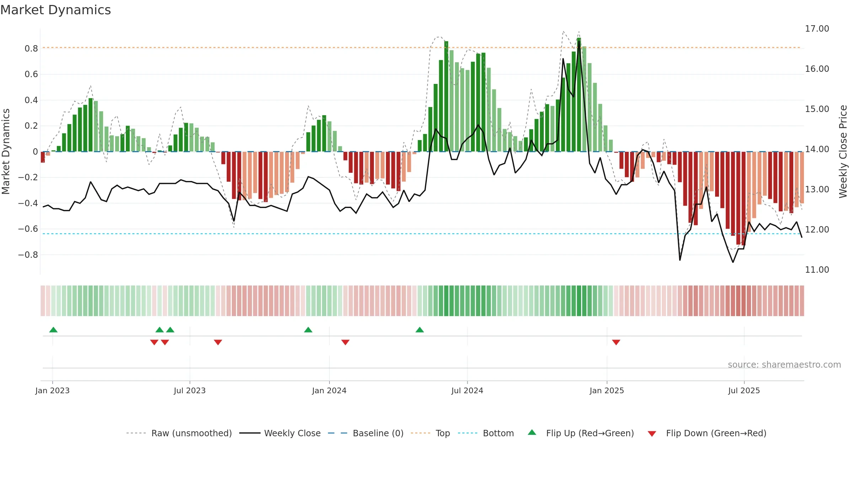853x480 pixels.
Task: Click the Jan 2025 x-axis label
Action: [x=607, y=390]
